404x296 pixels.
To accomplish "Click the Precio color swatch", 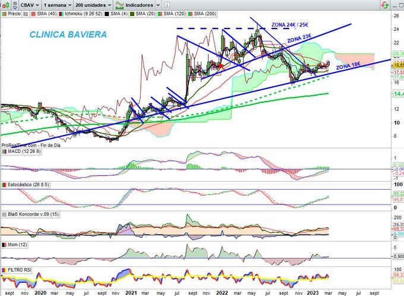I will [4, 14].
